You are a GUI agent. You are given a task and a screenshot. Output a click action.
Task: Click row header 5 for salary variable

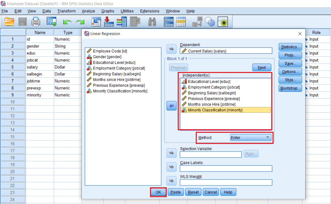tap(13, 67)
